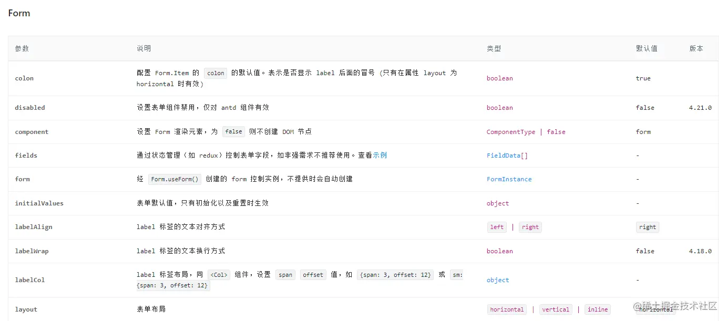Click description 设置表单组件禁用，仅对 antd 组件有效
Image resolution: width=727 pixels, height=321 pixels.
pyautogui.click(x=203, y=108)
